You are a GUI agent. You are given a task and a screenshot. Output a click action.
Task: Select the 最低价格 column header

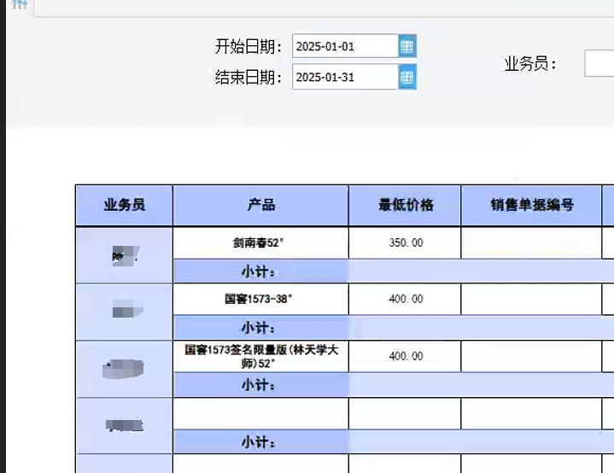pyautogui.click(x=405, y=205)
